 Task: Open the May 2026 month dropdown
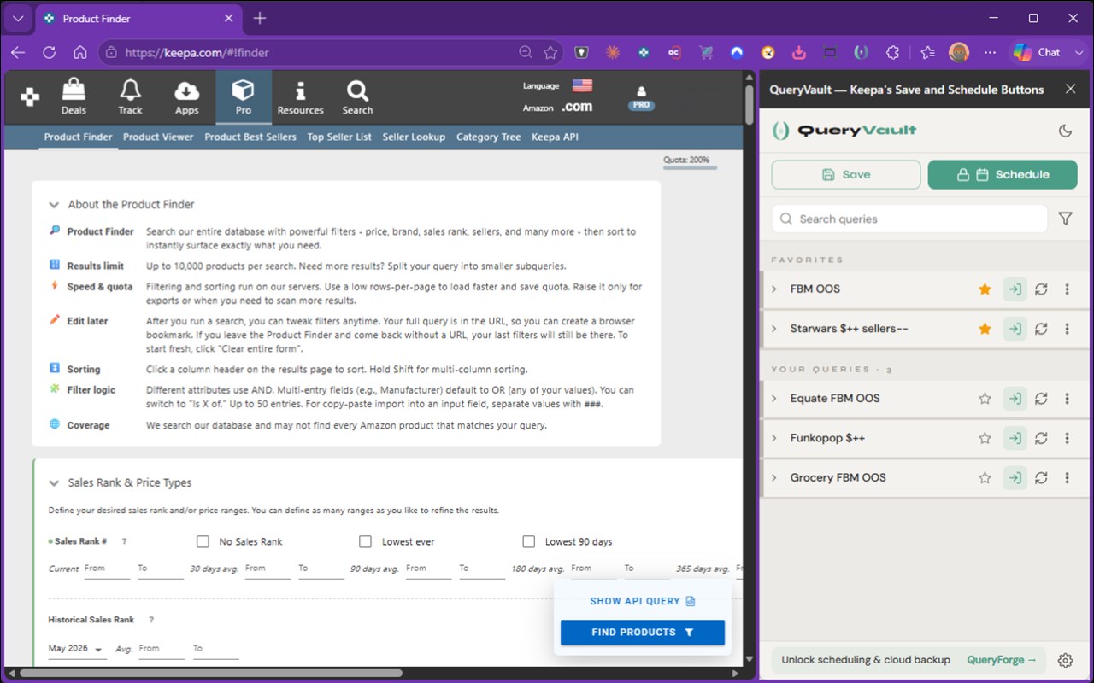(x=76, y=649)
